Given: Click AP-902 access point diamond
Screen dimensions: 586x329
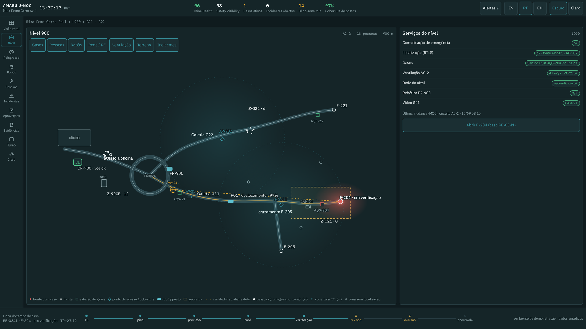Looking at the screenshot, I should tap(222, 139).
